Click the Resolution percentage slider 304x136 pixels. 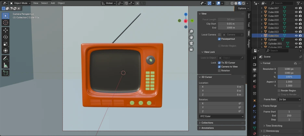(289, 77)
